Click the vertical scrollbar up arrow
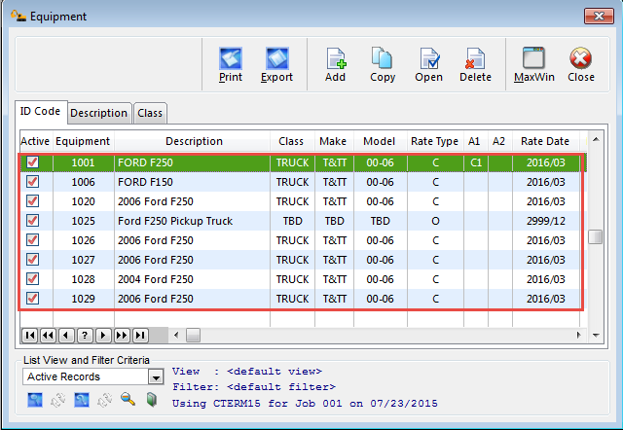This screenshot has height=430, width=623. tap(596, 139)
